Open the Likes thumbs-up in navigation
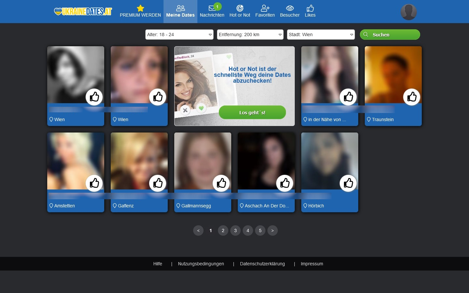This screenshot has width=469, height=293. click(x=310, y=8)
